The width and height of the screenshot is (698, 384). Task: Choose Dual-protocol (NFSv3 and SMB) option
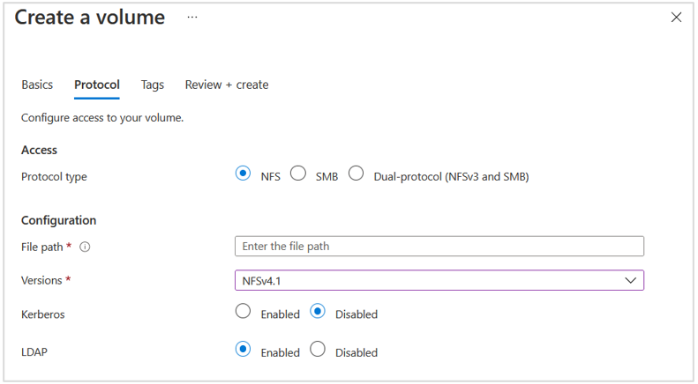click(x=356, y=174)
